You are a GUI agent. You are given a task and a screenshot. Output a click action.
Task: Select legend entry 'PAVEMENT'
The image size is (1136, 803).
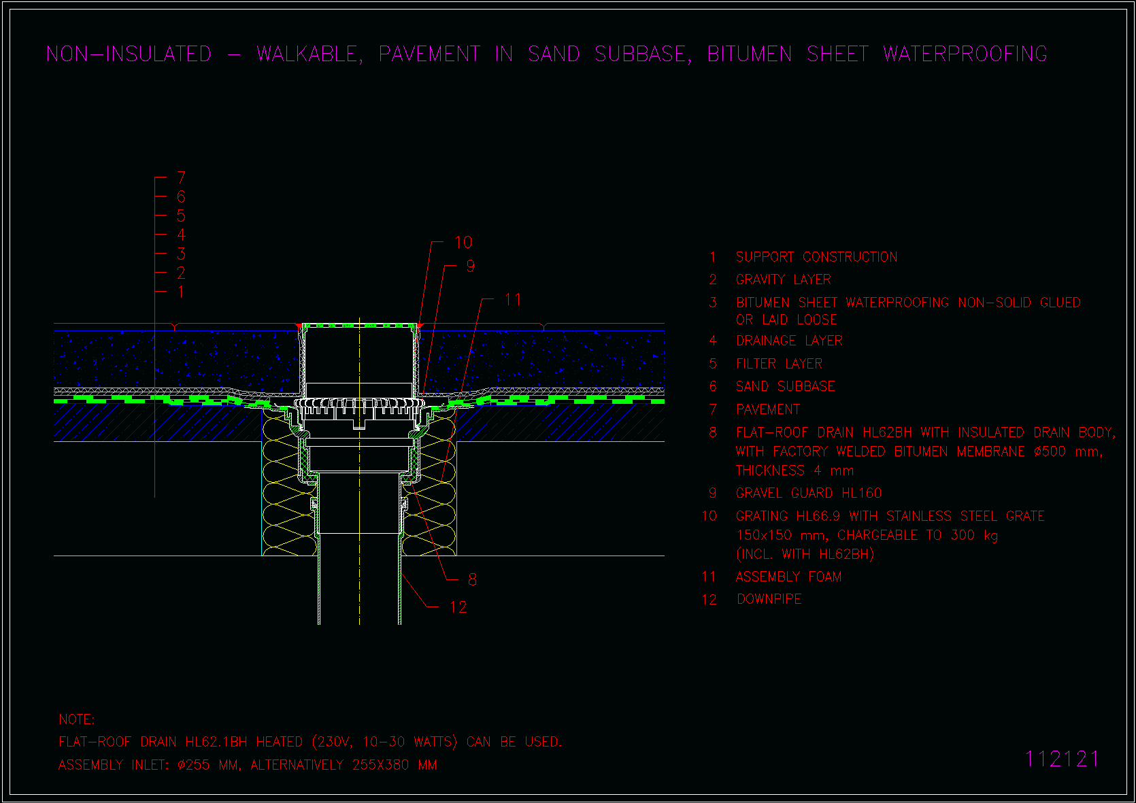[768, 409]
